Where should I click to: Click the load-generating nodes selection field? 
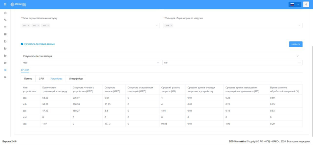click(90, 26)
